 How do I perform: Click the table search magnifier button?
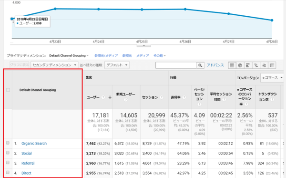(200, 65)
